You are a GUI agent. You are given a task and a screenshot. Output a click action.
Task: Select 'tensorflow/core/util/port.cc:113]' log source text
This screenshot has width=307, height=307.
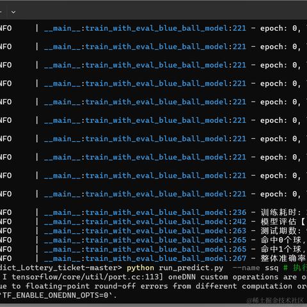(88, 277)
